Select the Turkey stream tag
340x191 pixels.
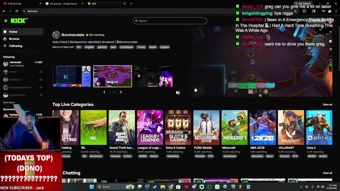[141, 47]
